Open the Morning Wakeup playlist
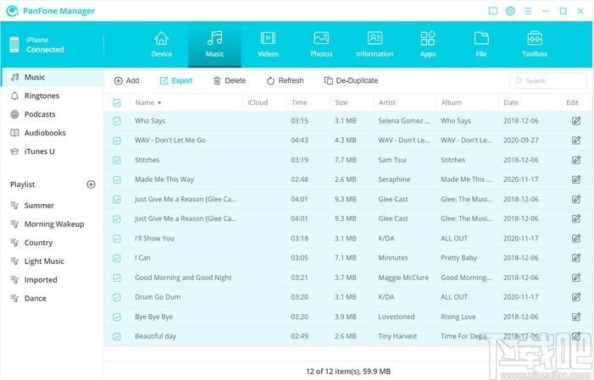The width and height of the screenshot is (594, 380). [x=52, y=224]
